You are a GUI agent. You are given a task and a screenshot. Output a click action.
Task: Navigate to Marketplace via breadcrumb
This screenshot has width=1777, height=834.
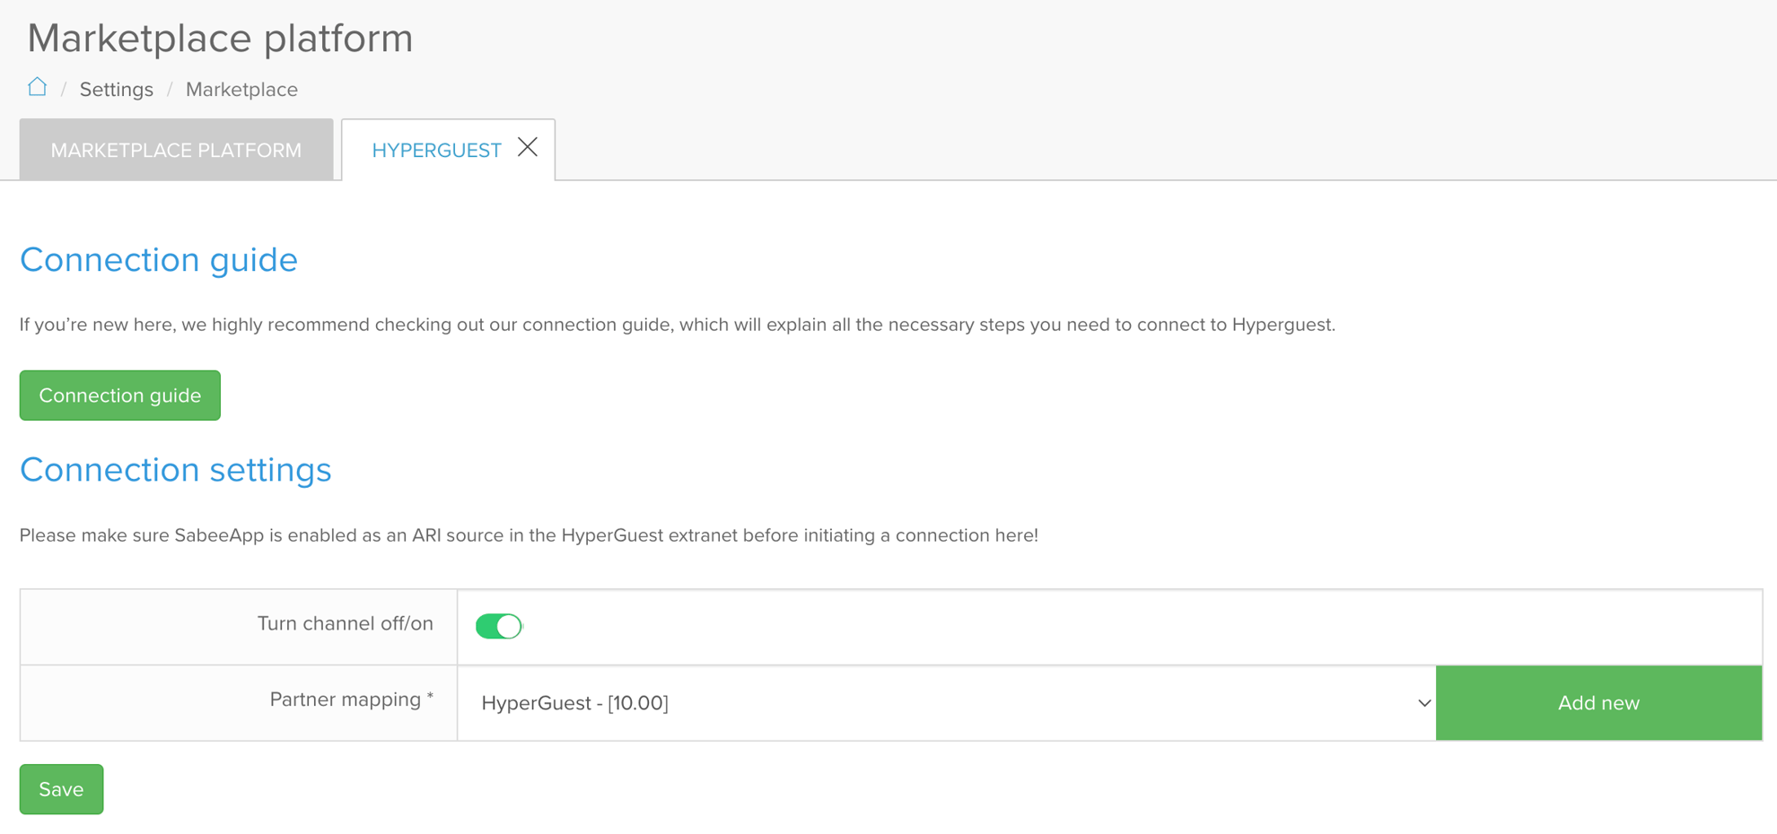pos(241,89)
